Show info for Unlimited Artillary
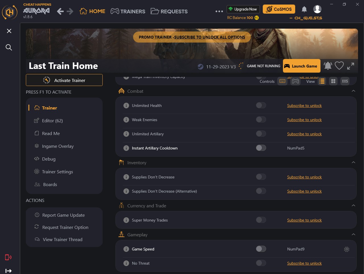This screenshot has height=274, width=364. pos(126,134)
